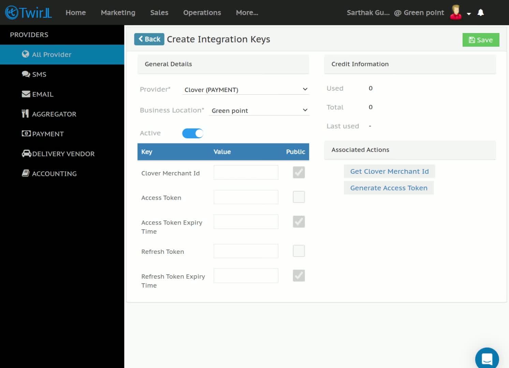Image resolution: width=509 pixels, height=368 pixels.
Task: Select the EMAIL provider category
Action: click(62, 94)
